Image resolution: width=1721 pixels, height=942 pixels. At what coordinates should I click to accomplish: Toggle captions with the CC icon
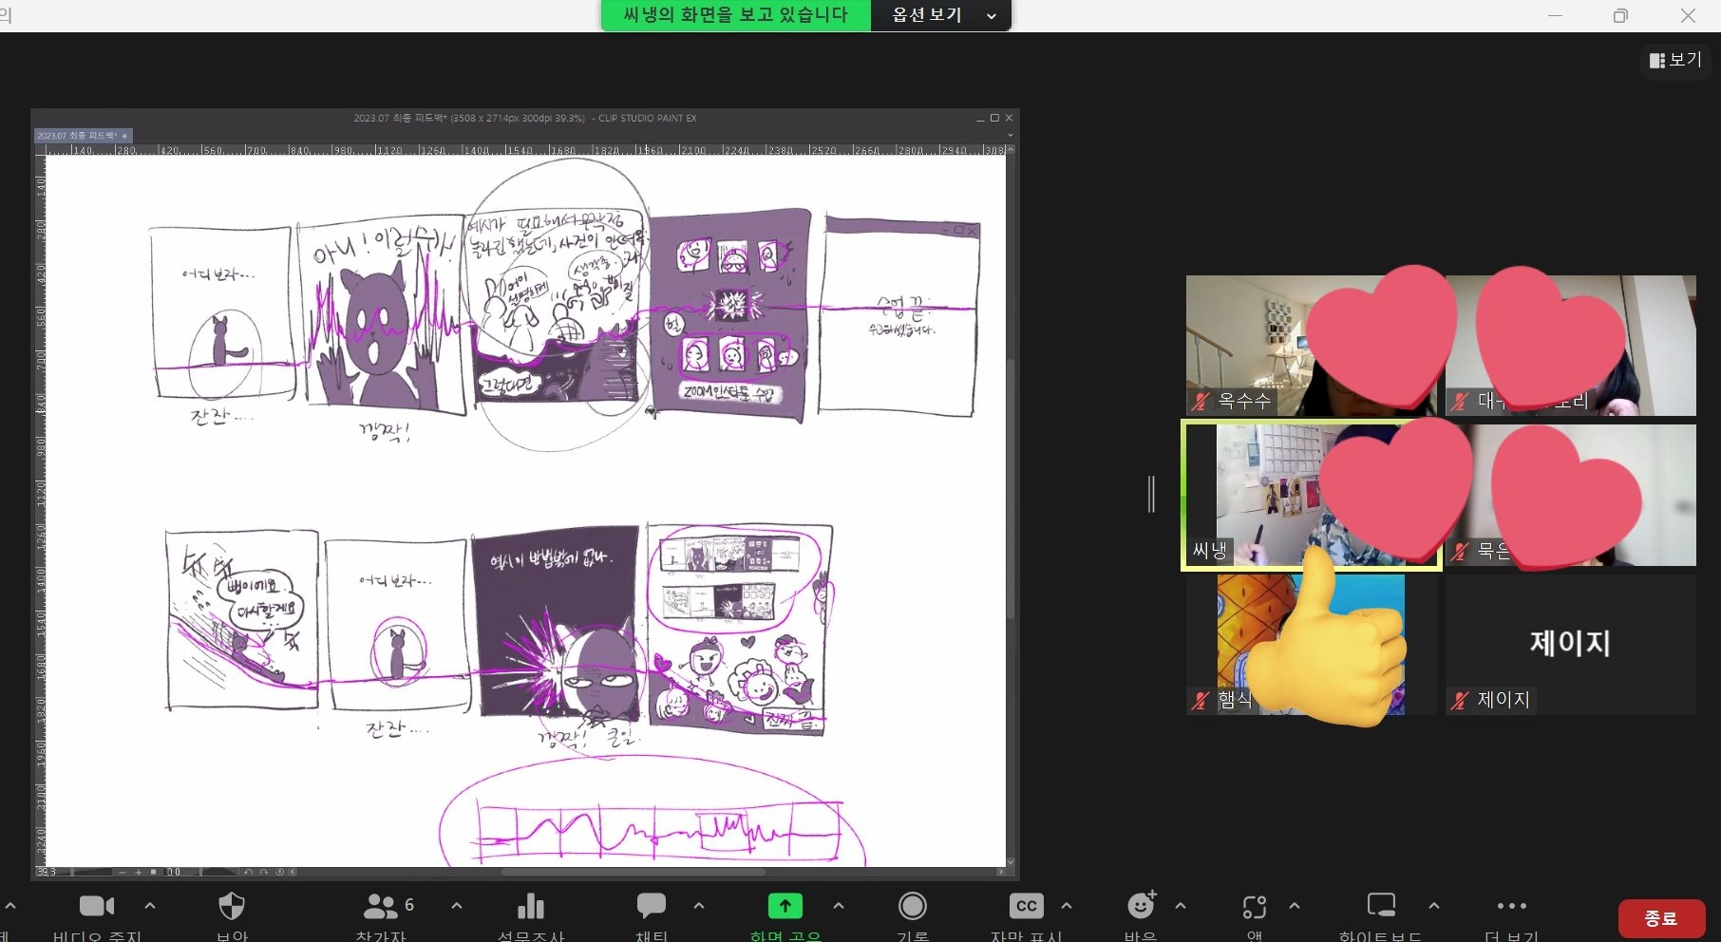[x=1027, y=906]
